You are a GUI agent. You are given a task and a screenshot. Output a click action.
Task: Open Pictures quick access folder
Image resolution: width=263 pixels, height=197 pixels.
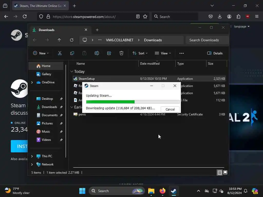[47, 123]
